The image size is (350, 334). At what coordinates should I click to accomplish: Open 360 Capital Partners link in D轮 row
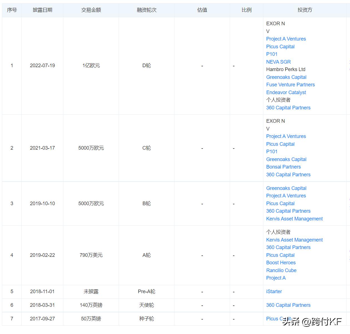click(x=288, y=108)
